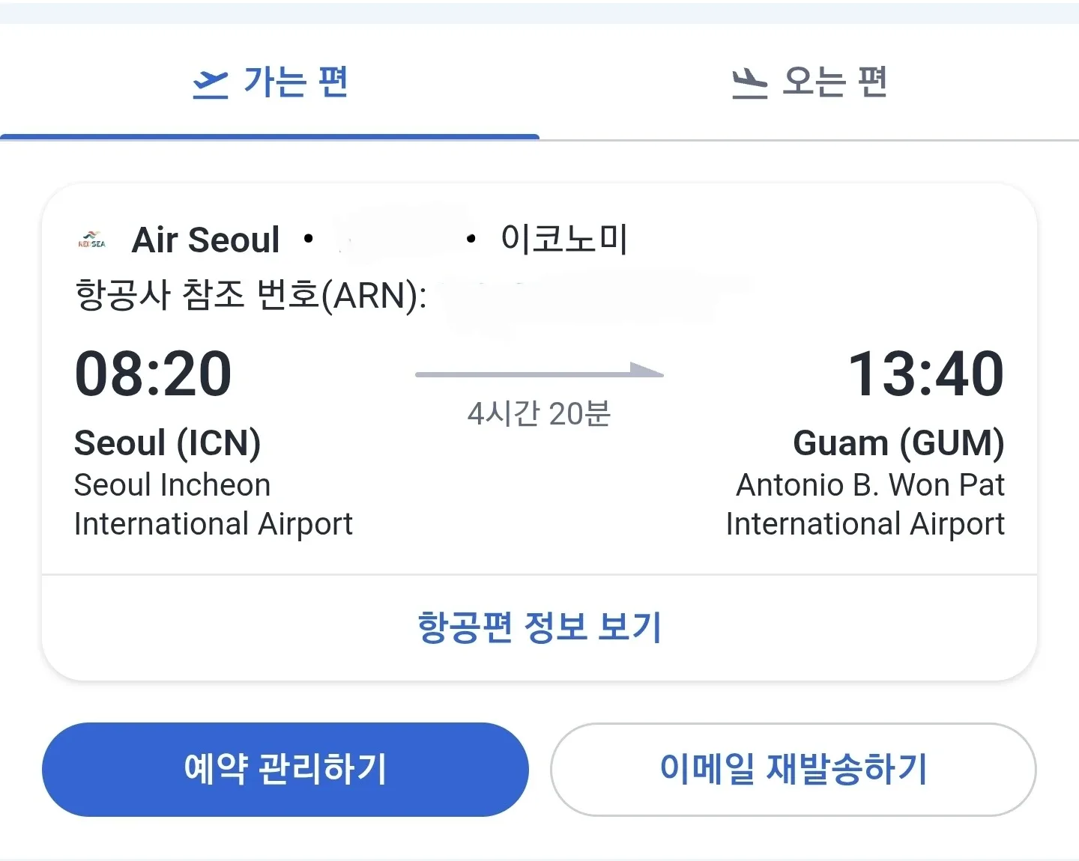Click the Seoul (ICN) origin label
Viewport: 1079px width, 861px height.
pos(167,442)
